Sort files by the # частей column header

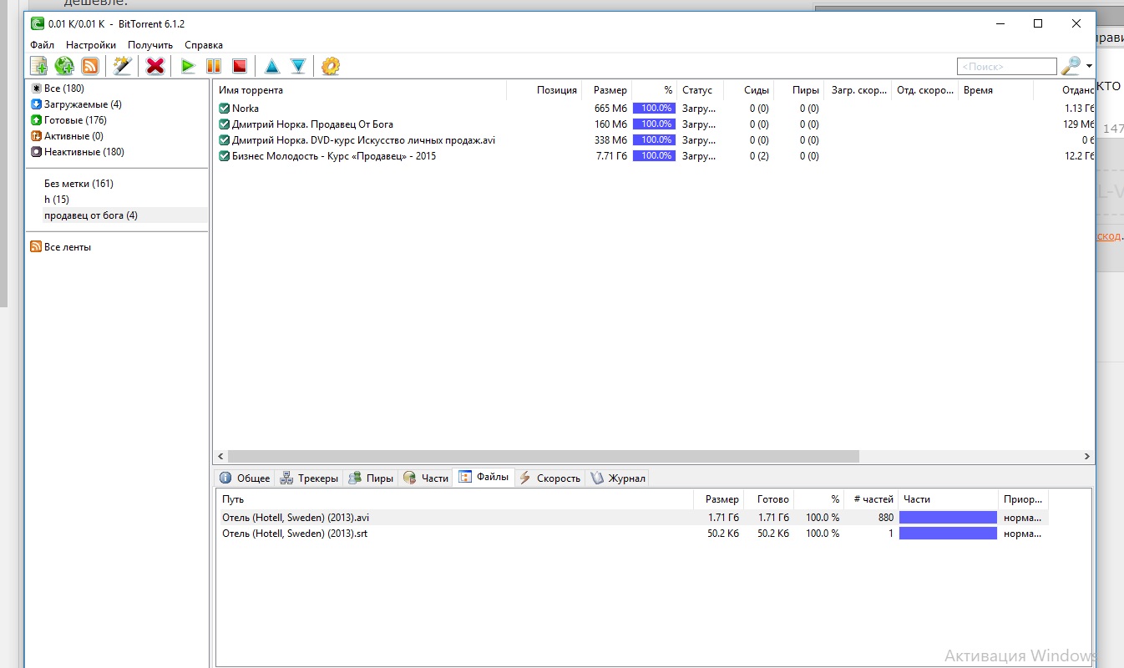[871, 499]
